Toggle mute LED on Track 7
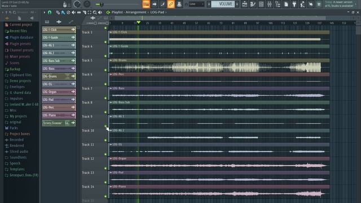This screenshot has height=203, width=361. click(x=105, y=98)
